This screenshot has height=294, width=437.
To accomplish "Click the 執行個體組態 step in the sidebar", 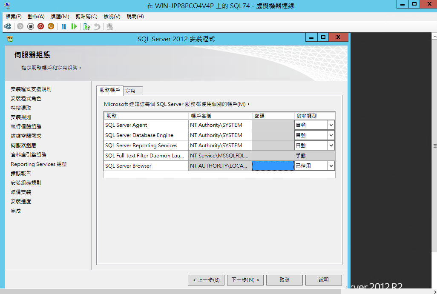I will pos(26,127).
